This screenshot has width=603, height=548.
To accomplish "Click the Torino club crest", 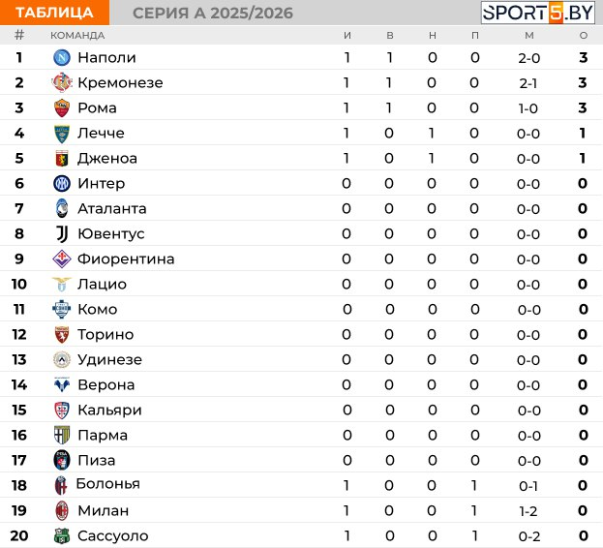I will (62, 334).
